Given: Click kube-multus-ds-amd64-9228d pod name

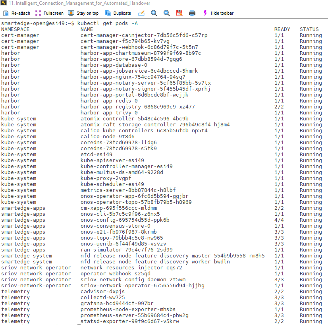Looking at the screenshot, I should point(122,172).
